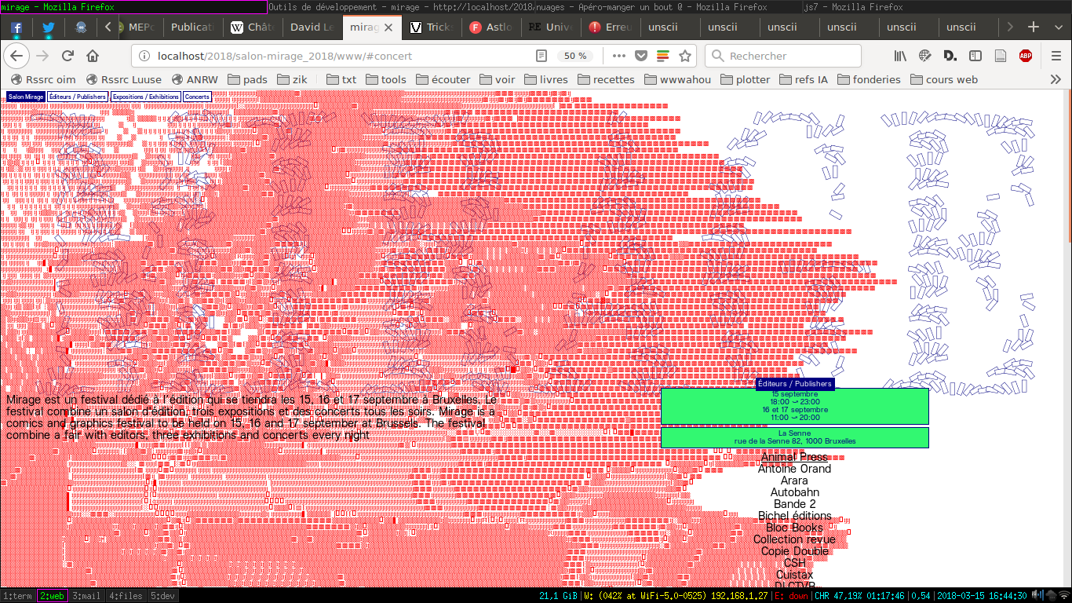Toggle Reader View in the address bar
Viewport: 1072px width, 603px height.
[x=541, y=56]
